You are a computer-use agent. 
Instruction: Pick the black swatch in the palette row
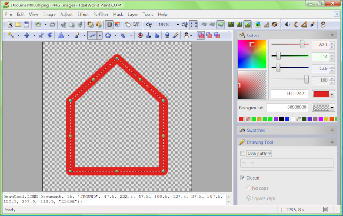tap(282, 119)
